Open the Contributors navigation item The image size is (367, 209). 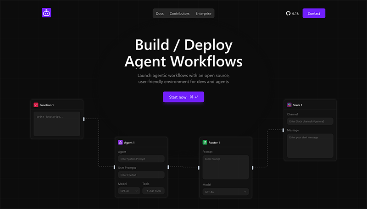coord(179,14)
